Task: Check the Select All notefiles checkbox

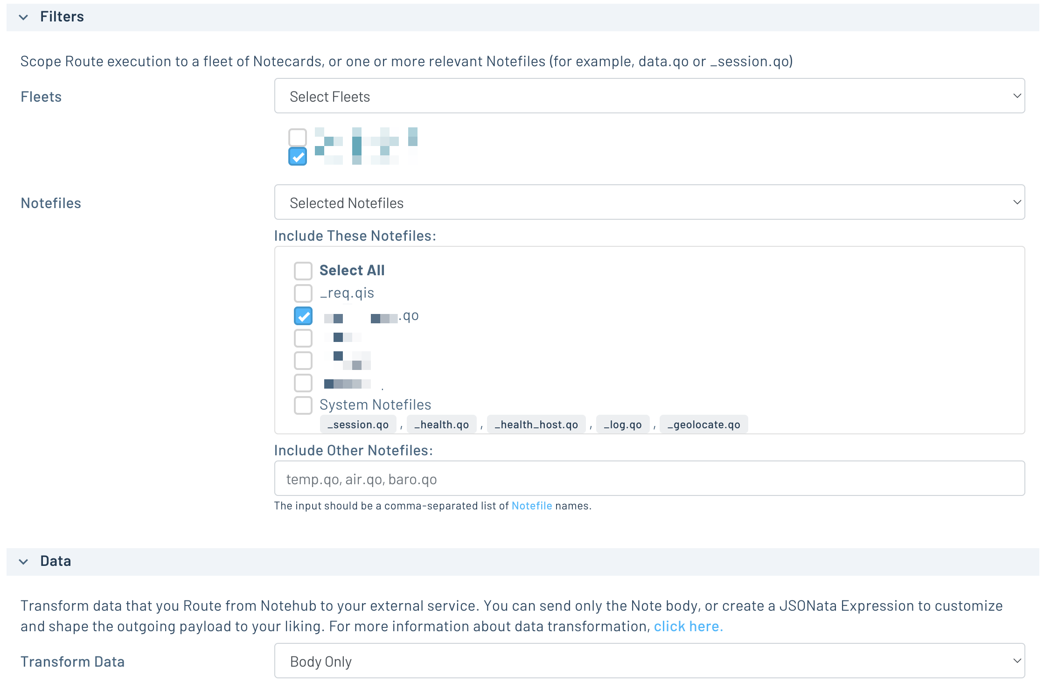Action: pyautogui.click(x=303, y=271)
